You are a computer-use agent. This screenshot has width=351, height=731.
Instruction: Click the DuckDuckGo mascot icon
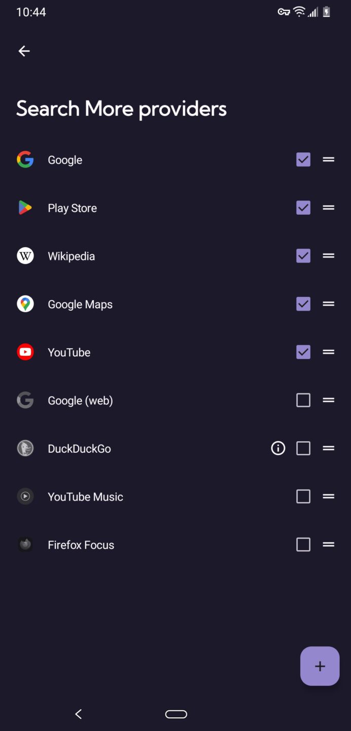(x=25, y=448)
